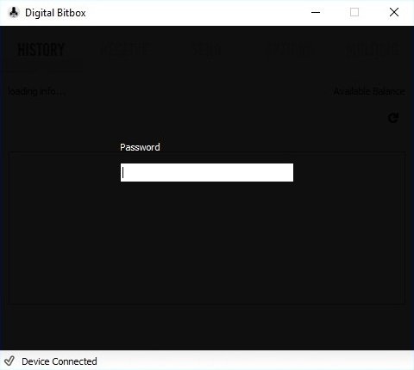This screenshot has height=370, width=414.
Task: Click the Digital Bitbox app icon in title bar
Action: click(13, 12)
